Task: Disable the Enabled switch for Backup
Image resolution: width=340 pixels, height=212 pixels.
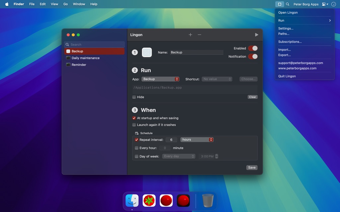Action: coord(253,48)
